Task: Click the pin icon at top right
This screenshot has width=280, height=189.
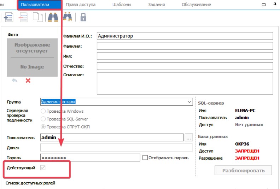Action: [275, 5]
